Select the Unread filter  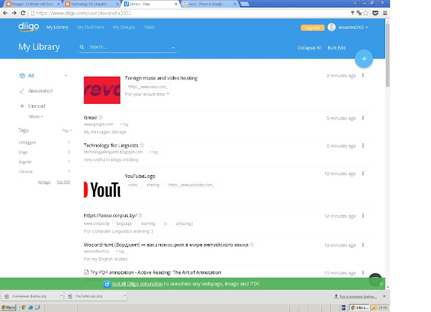pyautogui.click(x=36, y=106)
